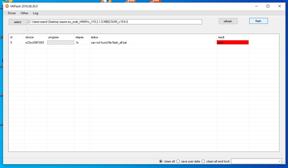This screenshot has height=168, width=288.
Task: Select the 'can not found file flash_all.bat' status
Action: click(109, 43)
